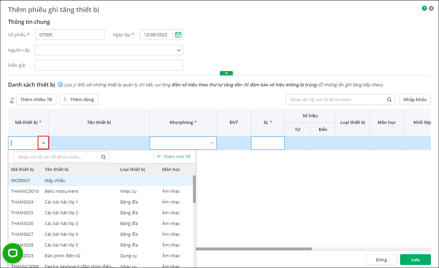439x268 pixels.
Task: Click the green help question mark icon
Action: [424, 8]
